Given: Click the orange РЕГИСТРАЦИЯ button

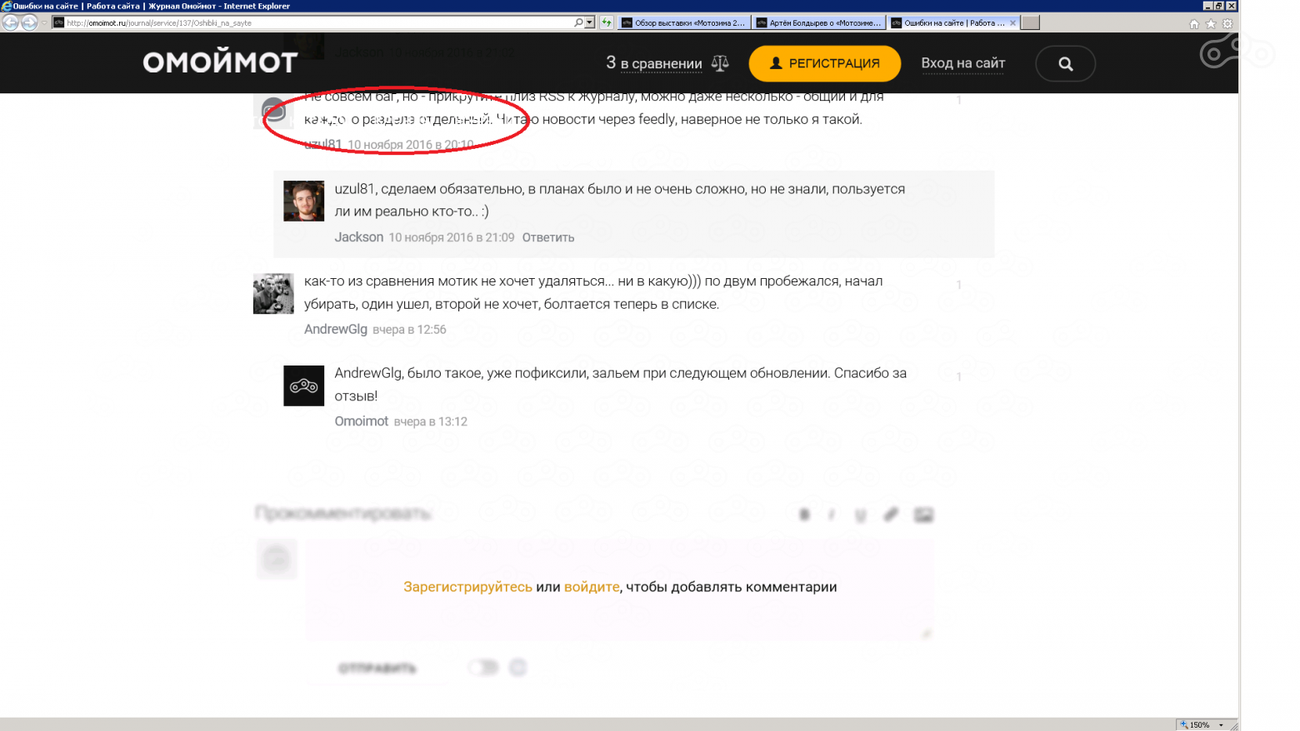Looking at the screenshot, I should (824, 63).
